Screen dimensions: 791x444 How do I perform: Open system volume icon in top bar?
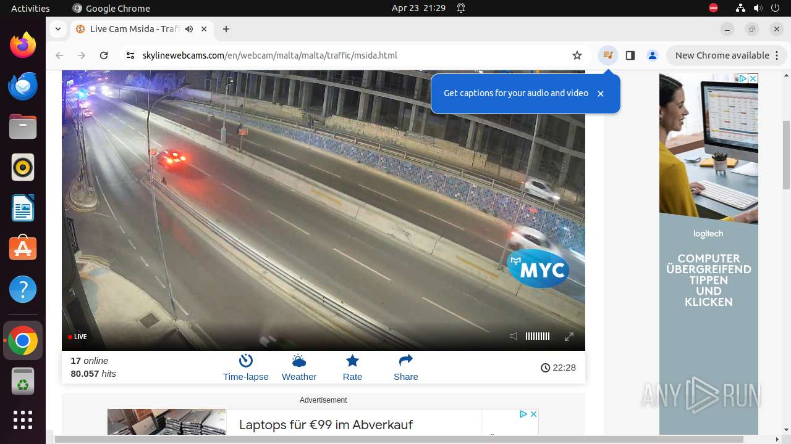click(758, 8)
